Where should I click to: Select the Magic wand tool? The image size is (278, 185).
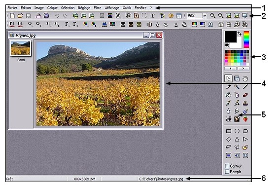tap(237, 87)
